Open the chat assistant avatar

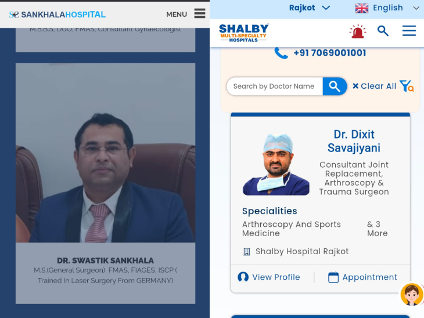pyautogui.click(x=411, y=294)
